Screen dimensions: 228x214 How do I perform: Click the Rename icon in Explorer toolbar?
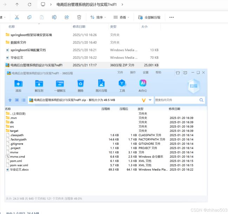point(54,17)
